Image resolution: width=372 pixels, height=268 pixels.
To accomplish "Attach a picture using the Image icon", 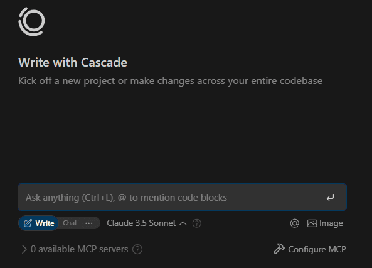I will [312, 223].
